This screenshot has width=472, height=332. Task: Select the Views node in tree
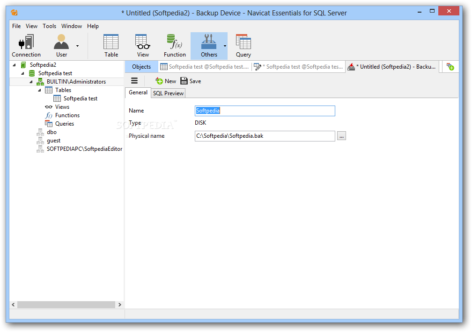(x=62, y=107)
